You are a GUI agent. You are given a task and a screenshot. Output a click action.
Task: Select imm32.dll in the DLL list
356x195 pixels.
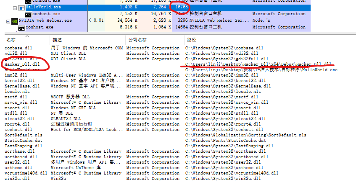pos(16,75)
